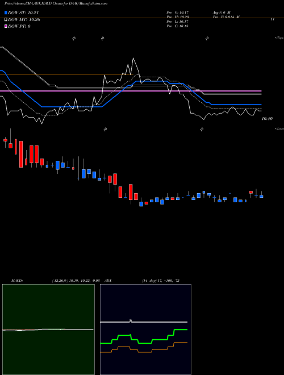Image resolution: width=284 pixels, height=375 pixels.
Task: Click the '<Tops' marker label
Action: 279,38
